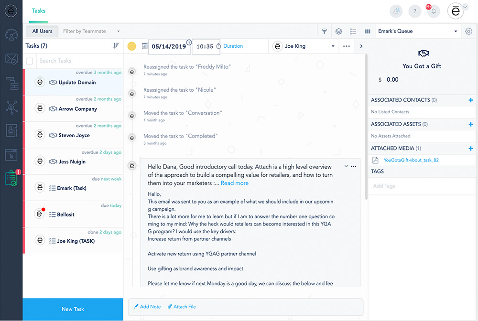The image size is (478, 321).
Task: Click Add Note
Action: click(148, 307)
